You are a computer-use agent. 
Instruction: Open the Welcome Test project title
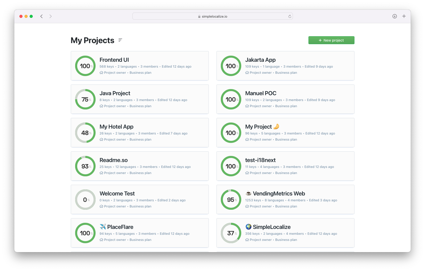tap(117, 193)
